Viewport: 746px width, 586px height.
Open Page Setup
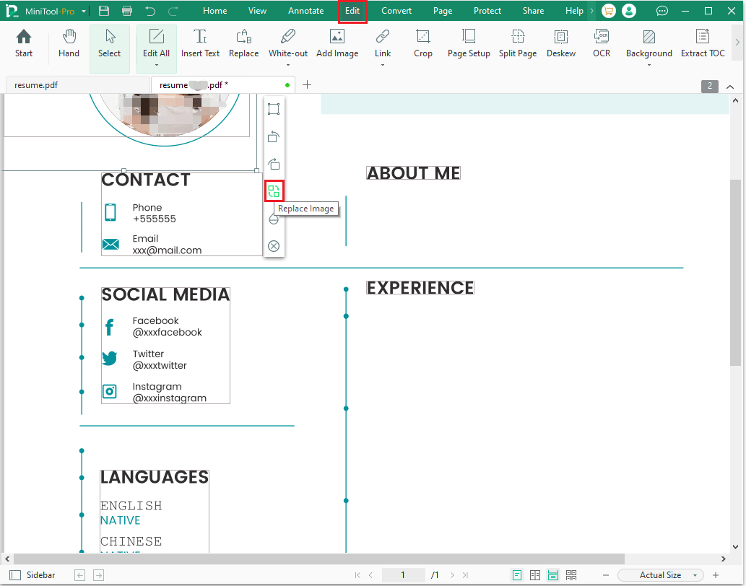[x=469, y=44]
